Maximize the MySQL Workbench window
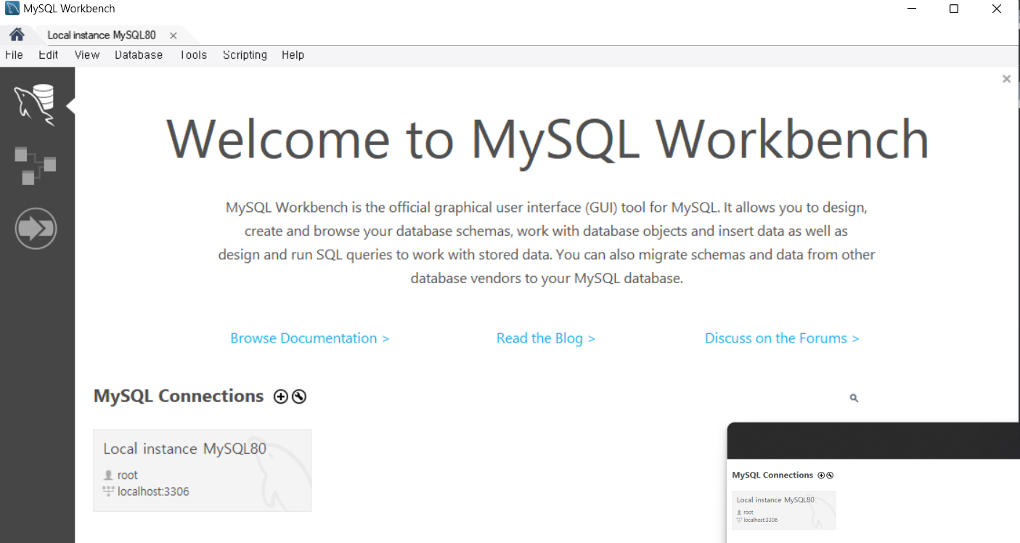The width and height of the screenshot is (1020, 543). point(954,9)
